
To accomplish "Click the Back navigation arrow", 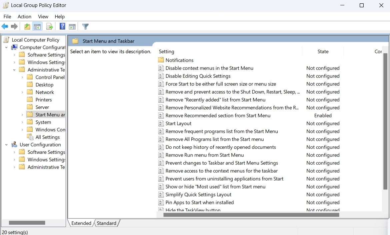I will (x=5, y=26).
